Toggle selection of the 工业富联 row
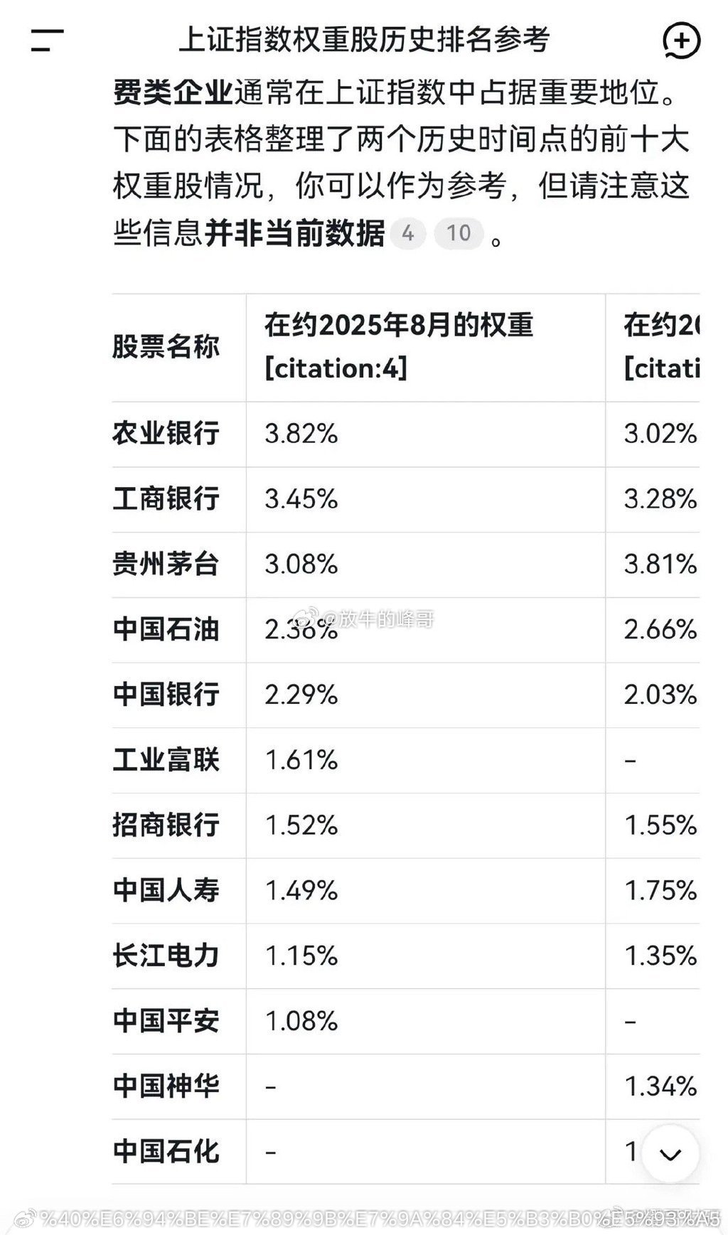This screenshot has height=1235, width=728. (x=165, y=760)
